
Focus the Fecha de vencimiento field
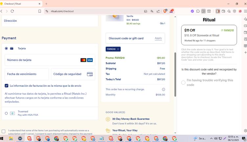coord(27,74)
